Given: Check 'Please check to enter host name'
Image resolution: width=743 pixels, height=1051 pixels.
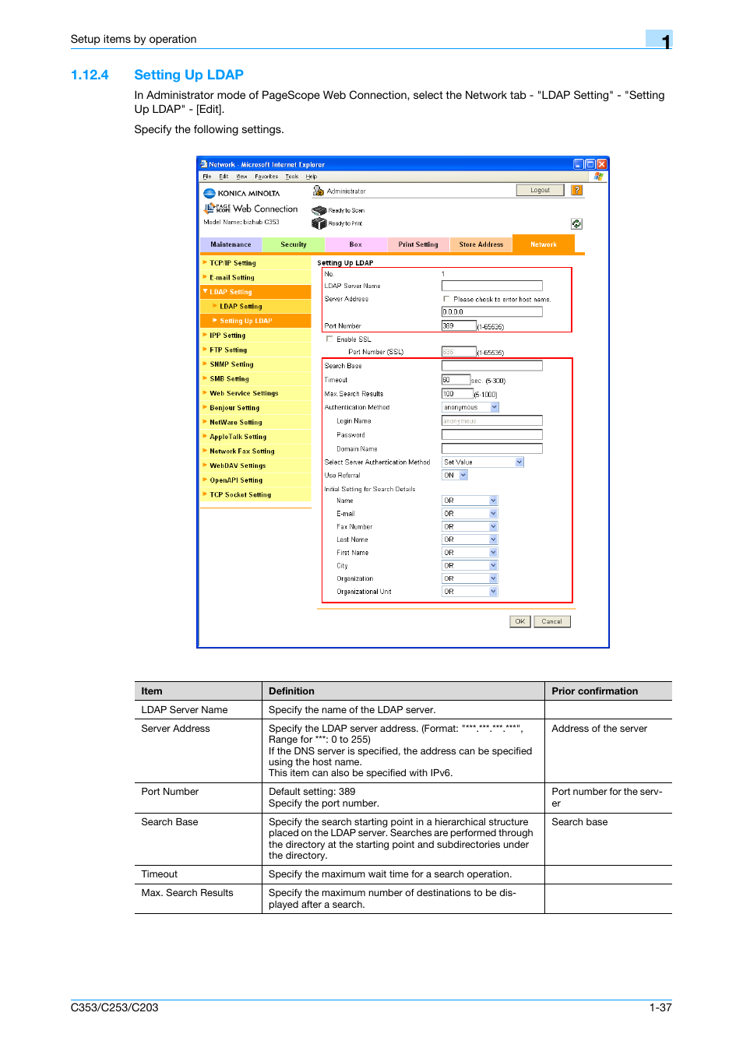Looking at the screenshot, I should coord(446,299).
